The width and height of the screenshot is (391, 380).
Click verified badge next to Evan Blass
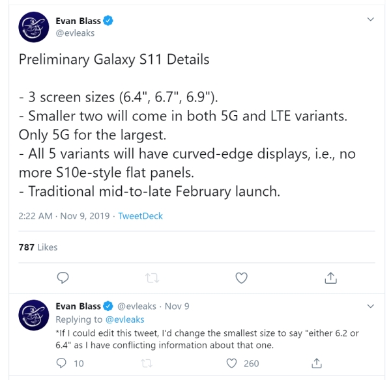(x=109, y=21)
